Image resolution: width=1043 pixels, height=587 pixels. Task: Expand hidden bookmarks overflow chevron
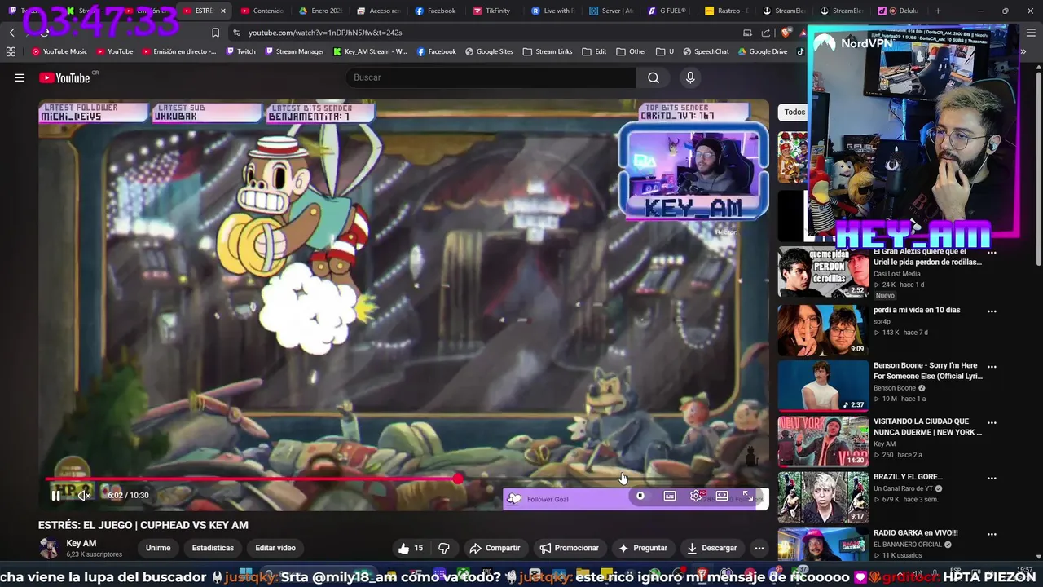[1023, 51]
